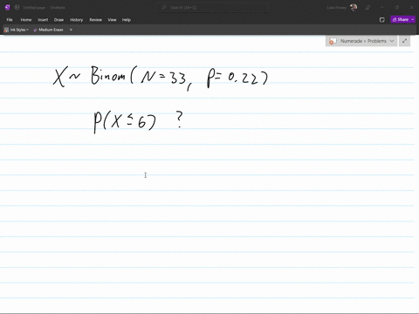The width and height of the screenshot is (419, 314).
Task: Switch to the Insert tab
Action: 43,20
